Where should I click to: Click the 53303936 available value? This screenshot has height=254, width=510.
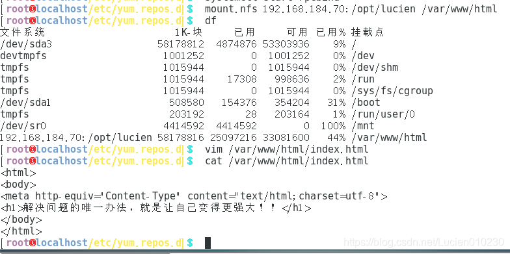[x=286, y=44]
